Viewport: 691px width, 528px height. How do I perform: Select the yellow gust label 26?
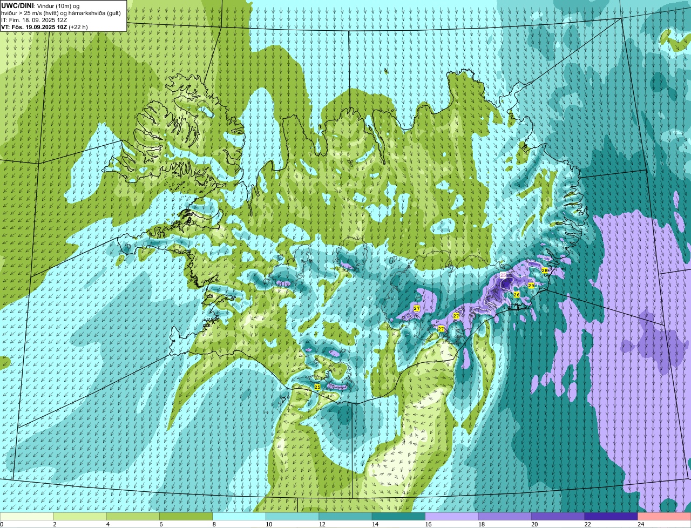coord(517,295)
